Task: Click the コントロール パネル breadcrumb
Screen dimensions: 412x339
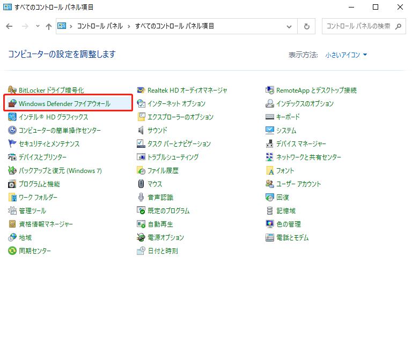Action: 100,26
